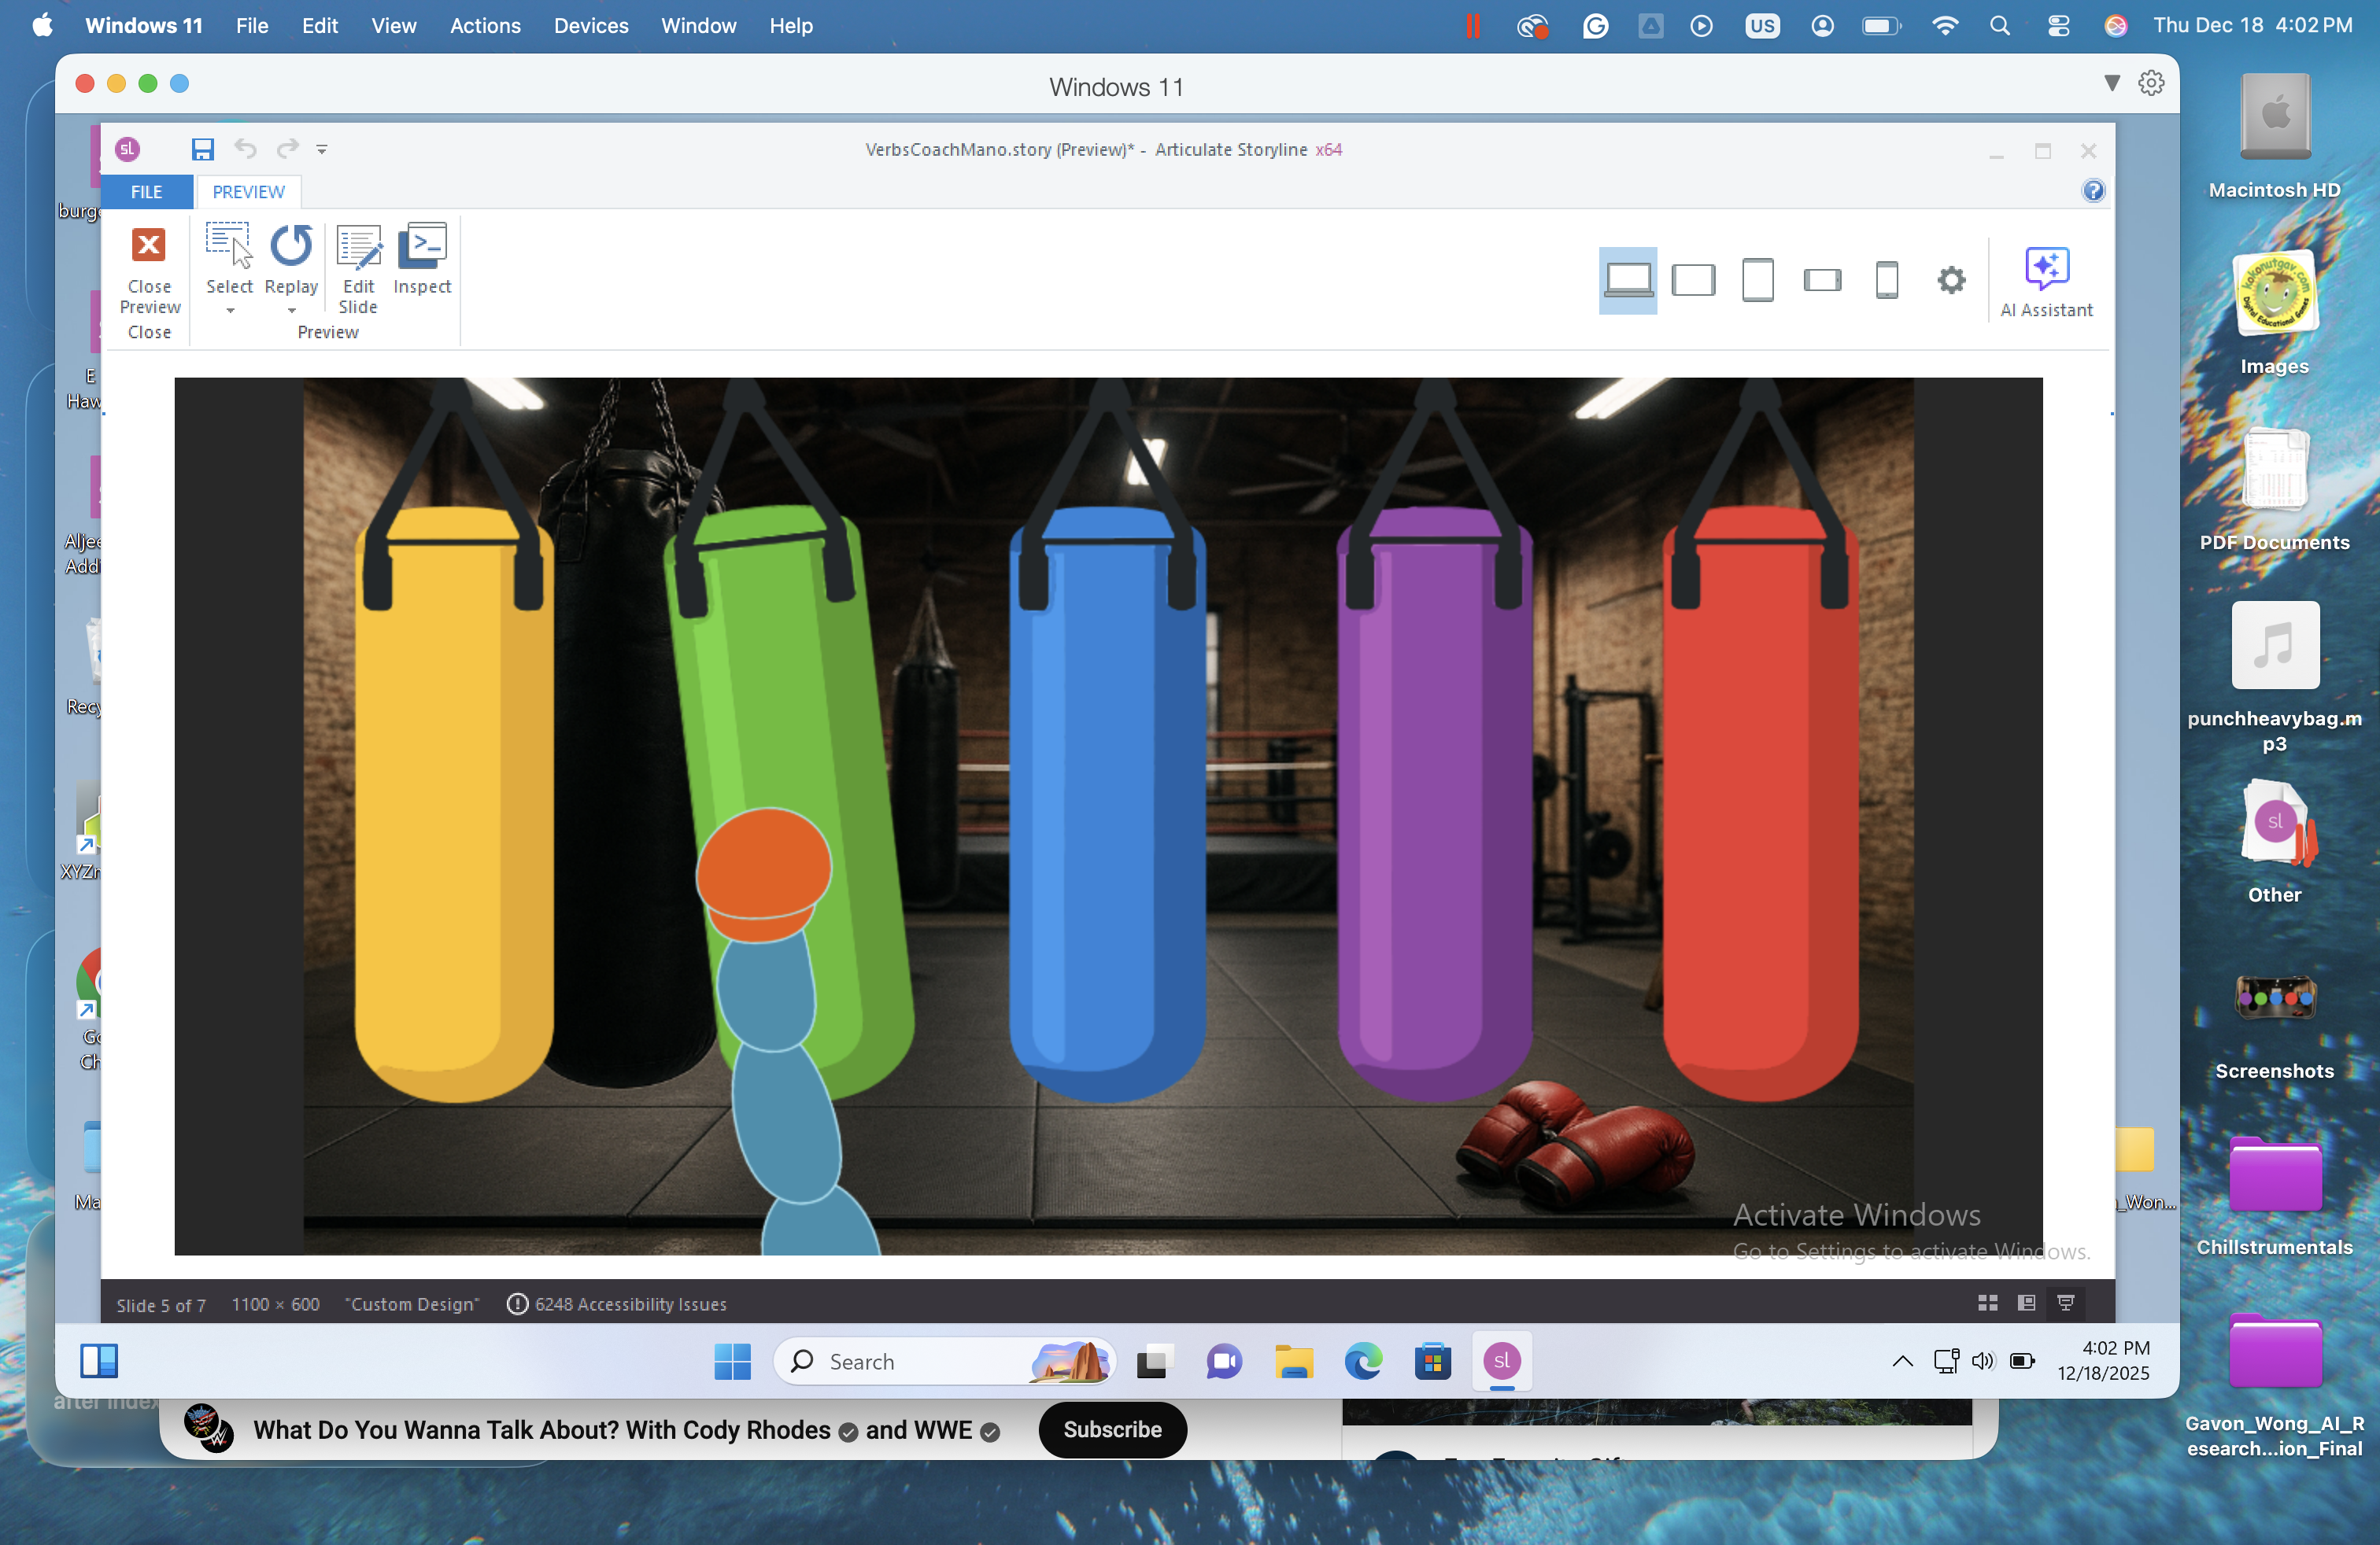Punch the blue heavy bag
The height and width of the screenshot is (1545, 2380).
click(x=1107, y=799)
